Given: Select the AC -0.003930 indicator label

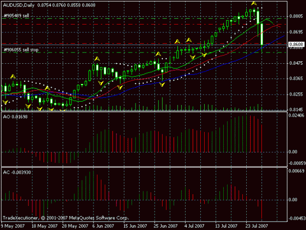Looking at the screenshot, I should pyautogui.click(x=17, y=172).
